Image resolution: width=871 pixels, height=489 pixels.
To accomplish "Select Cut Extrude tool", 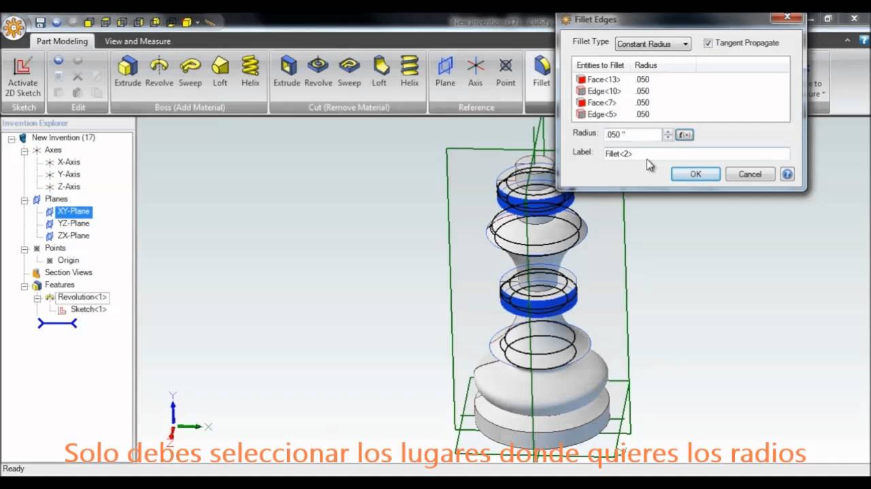I will point(287,72).
